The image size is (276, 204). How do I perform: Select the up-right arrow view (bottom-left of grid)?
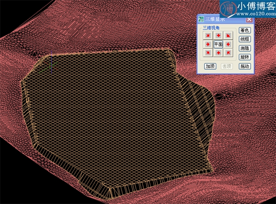tap(208, 53)
